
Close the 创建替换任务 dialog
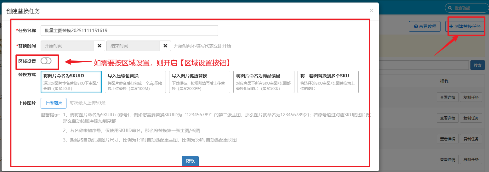[x=372, y=11]
